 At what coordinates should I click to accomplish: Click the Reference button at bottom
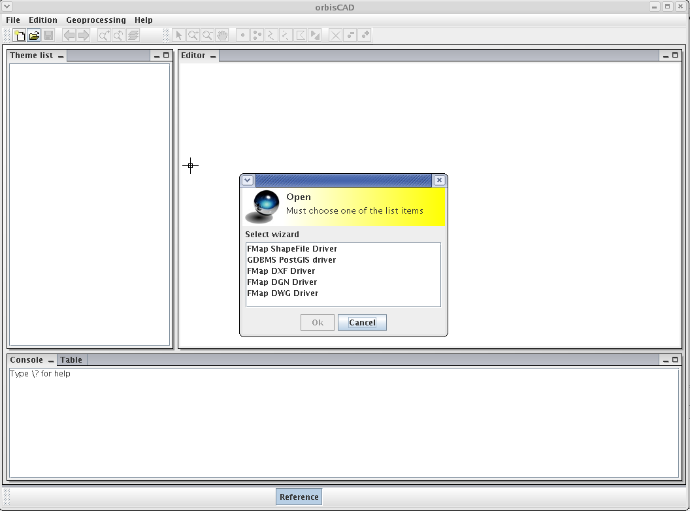pyautogui.click(x=299, y=497)
